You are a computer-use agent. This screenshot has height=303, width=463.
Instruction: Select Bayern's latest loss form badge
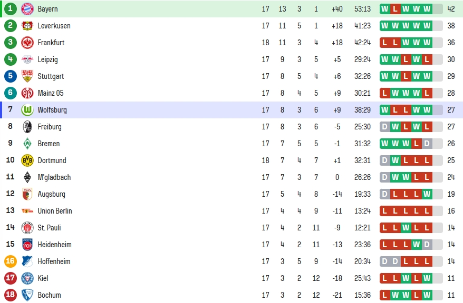[395, 9]
